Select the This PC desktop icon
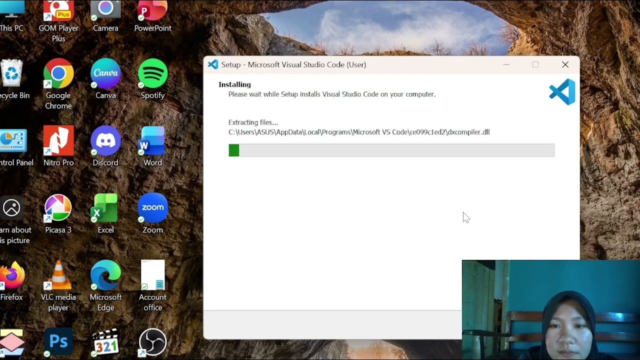 pos(12,15)
